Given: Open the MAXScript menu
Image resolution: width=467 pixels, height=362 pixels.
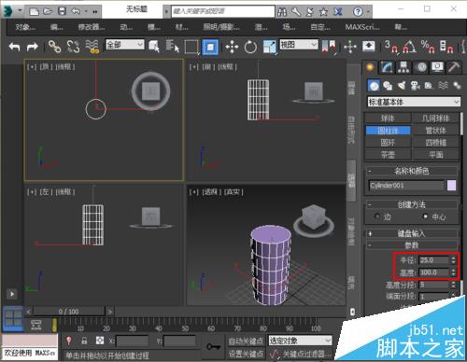Looking at the screenshot, I should (362, 27).
